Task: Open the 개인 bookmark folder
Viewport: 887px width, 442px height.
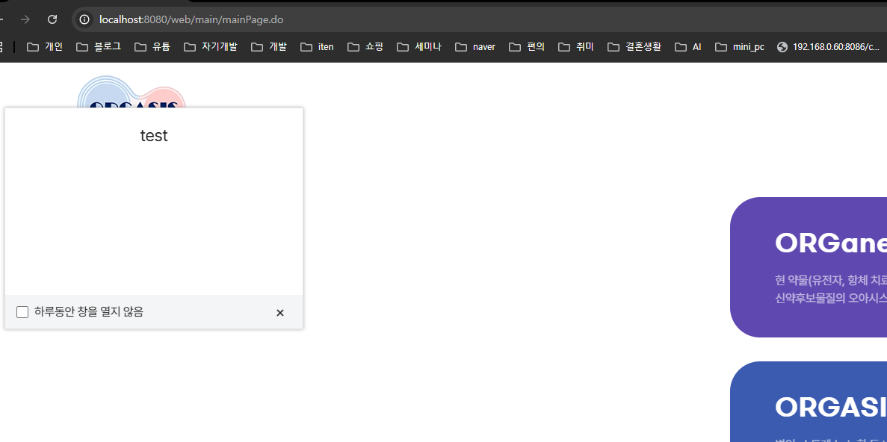Action: pyautogui.click(x=45, y=47)
